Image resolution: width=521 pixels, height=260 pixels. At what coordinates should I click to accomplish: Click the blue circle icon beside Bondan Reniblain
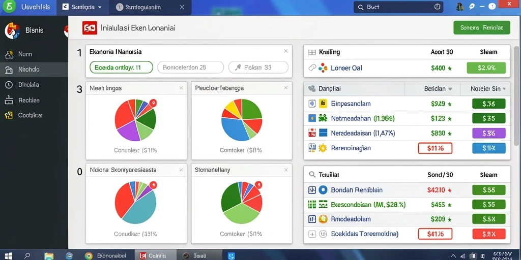[323, 190]
